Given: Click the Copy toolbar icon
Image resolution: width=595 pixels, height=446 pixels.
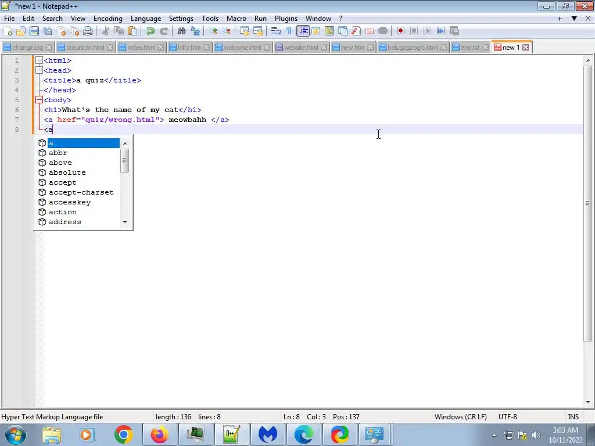Looking at the screenshot, I should click(119, 31).
